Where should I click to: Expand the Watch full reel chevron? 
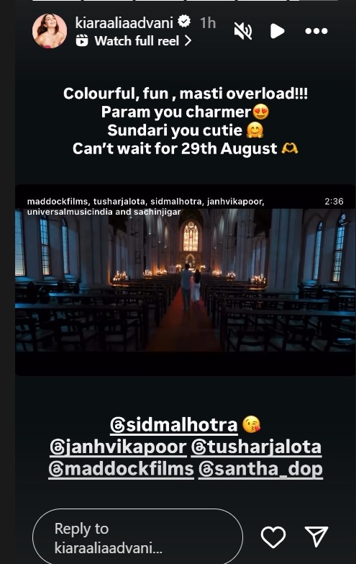[x=188, y=41]
